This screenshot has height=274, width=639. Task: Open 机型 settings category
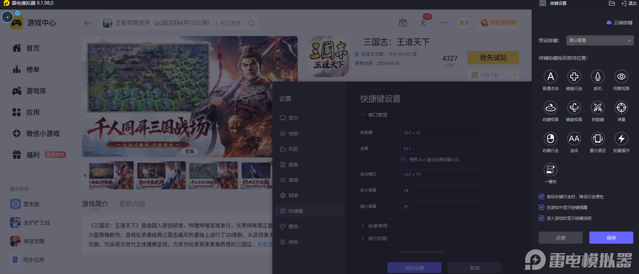tap(310, 149)
